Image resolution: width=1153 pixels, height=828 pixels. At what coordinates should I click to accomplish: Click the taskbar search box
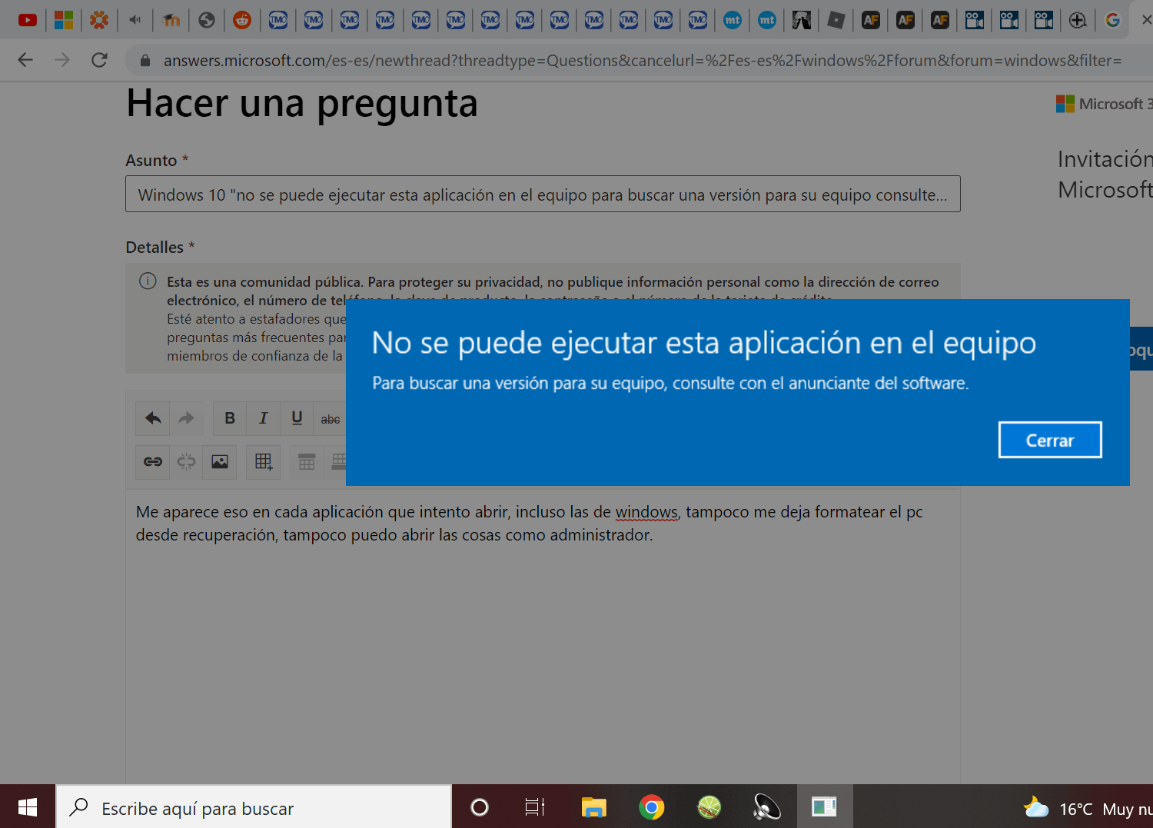pyautogui.click(x=254, y=806)
